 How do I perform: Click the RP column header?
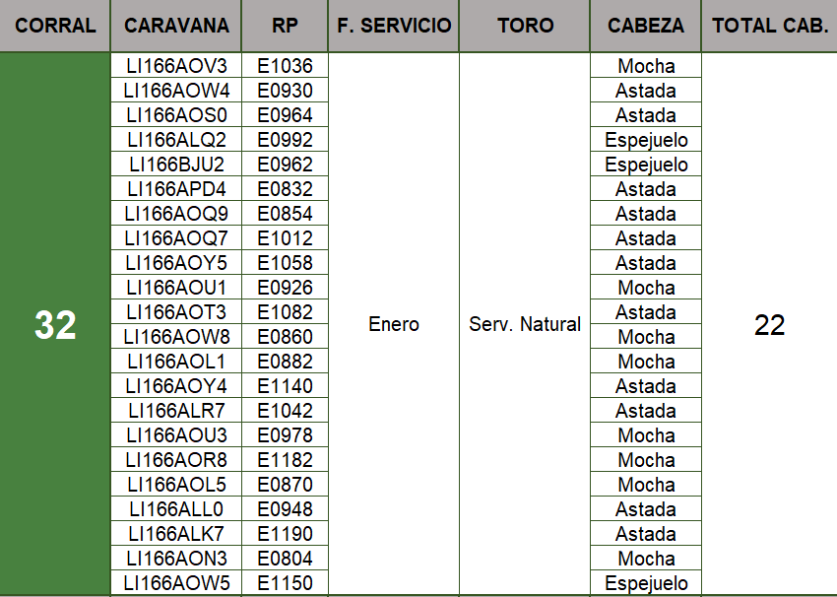pyautogui.click(x=285, y=26)
